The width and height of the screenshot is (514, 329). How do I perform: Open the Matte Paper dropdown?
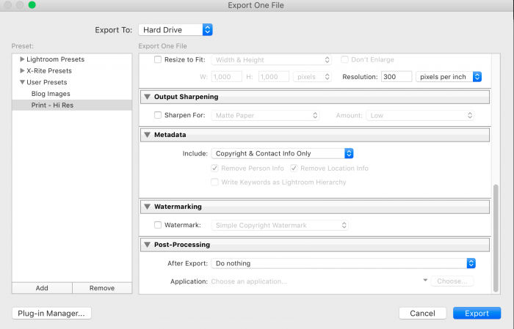click(x=266, y=116)
